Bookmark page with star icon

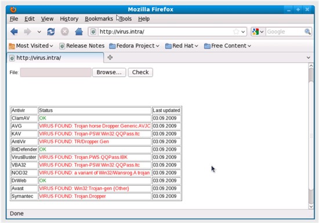pos(236,32)
